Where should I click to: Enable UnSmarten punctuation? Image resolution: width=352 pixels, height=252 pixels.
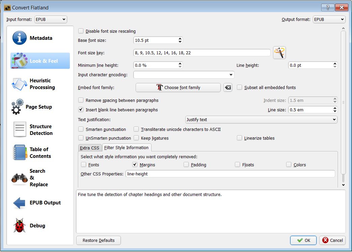(81, 138)
